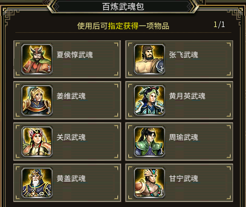
Task: Click the 周瑜 green-robed portrait icon
Action: pos(149,142)
